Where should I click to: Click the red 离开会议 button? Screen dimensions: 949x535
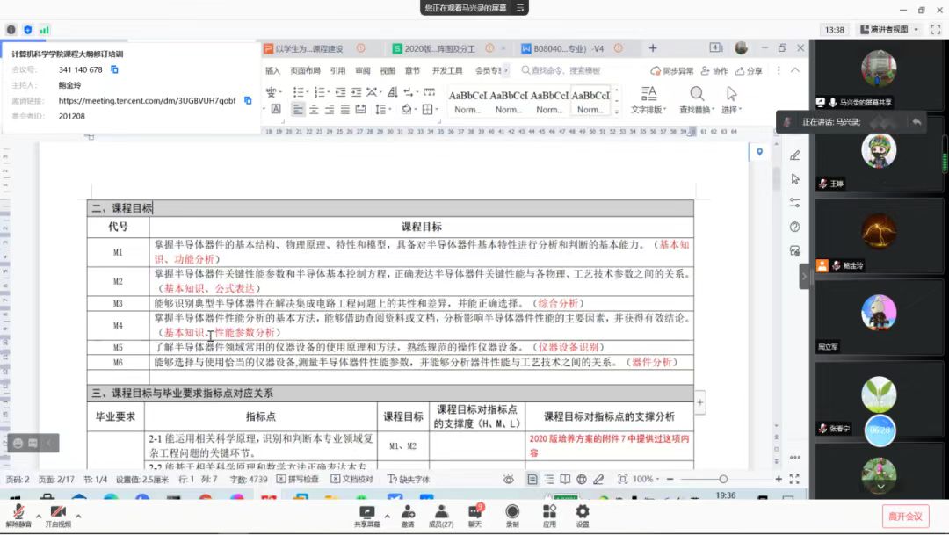click(905, 517)
